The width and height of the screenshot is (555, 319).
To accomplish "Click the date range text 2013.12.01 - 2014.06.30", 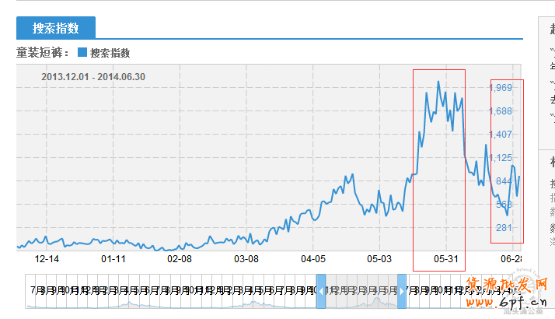I will pyautogui.click(x=93, y=76).
